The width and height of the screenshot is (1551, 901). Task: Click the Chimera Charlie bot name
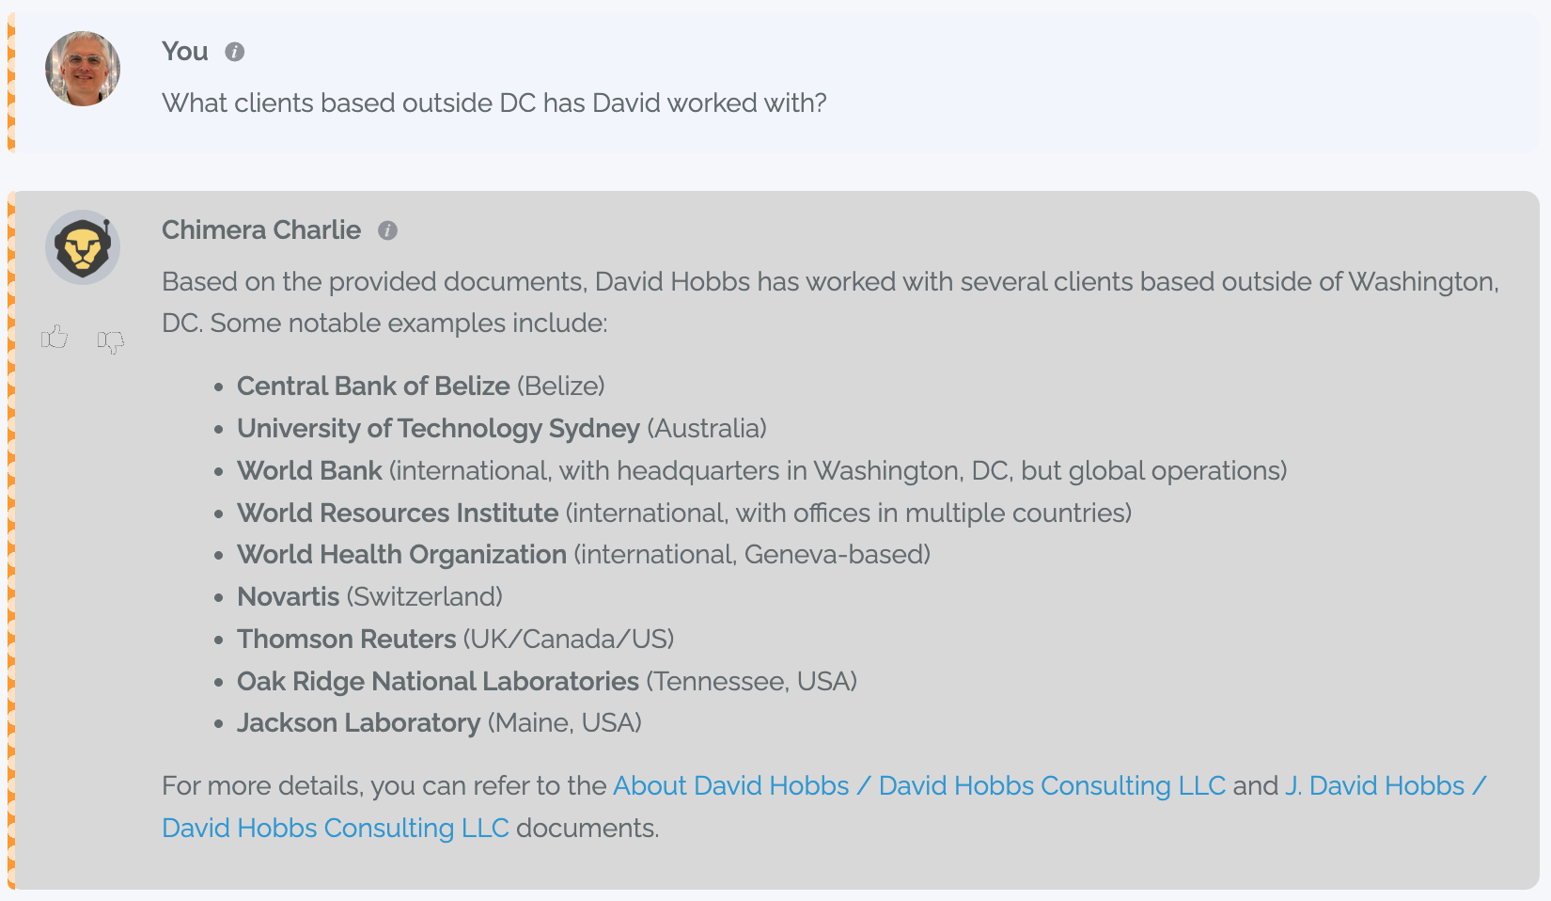click(x=261, y=230)
